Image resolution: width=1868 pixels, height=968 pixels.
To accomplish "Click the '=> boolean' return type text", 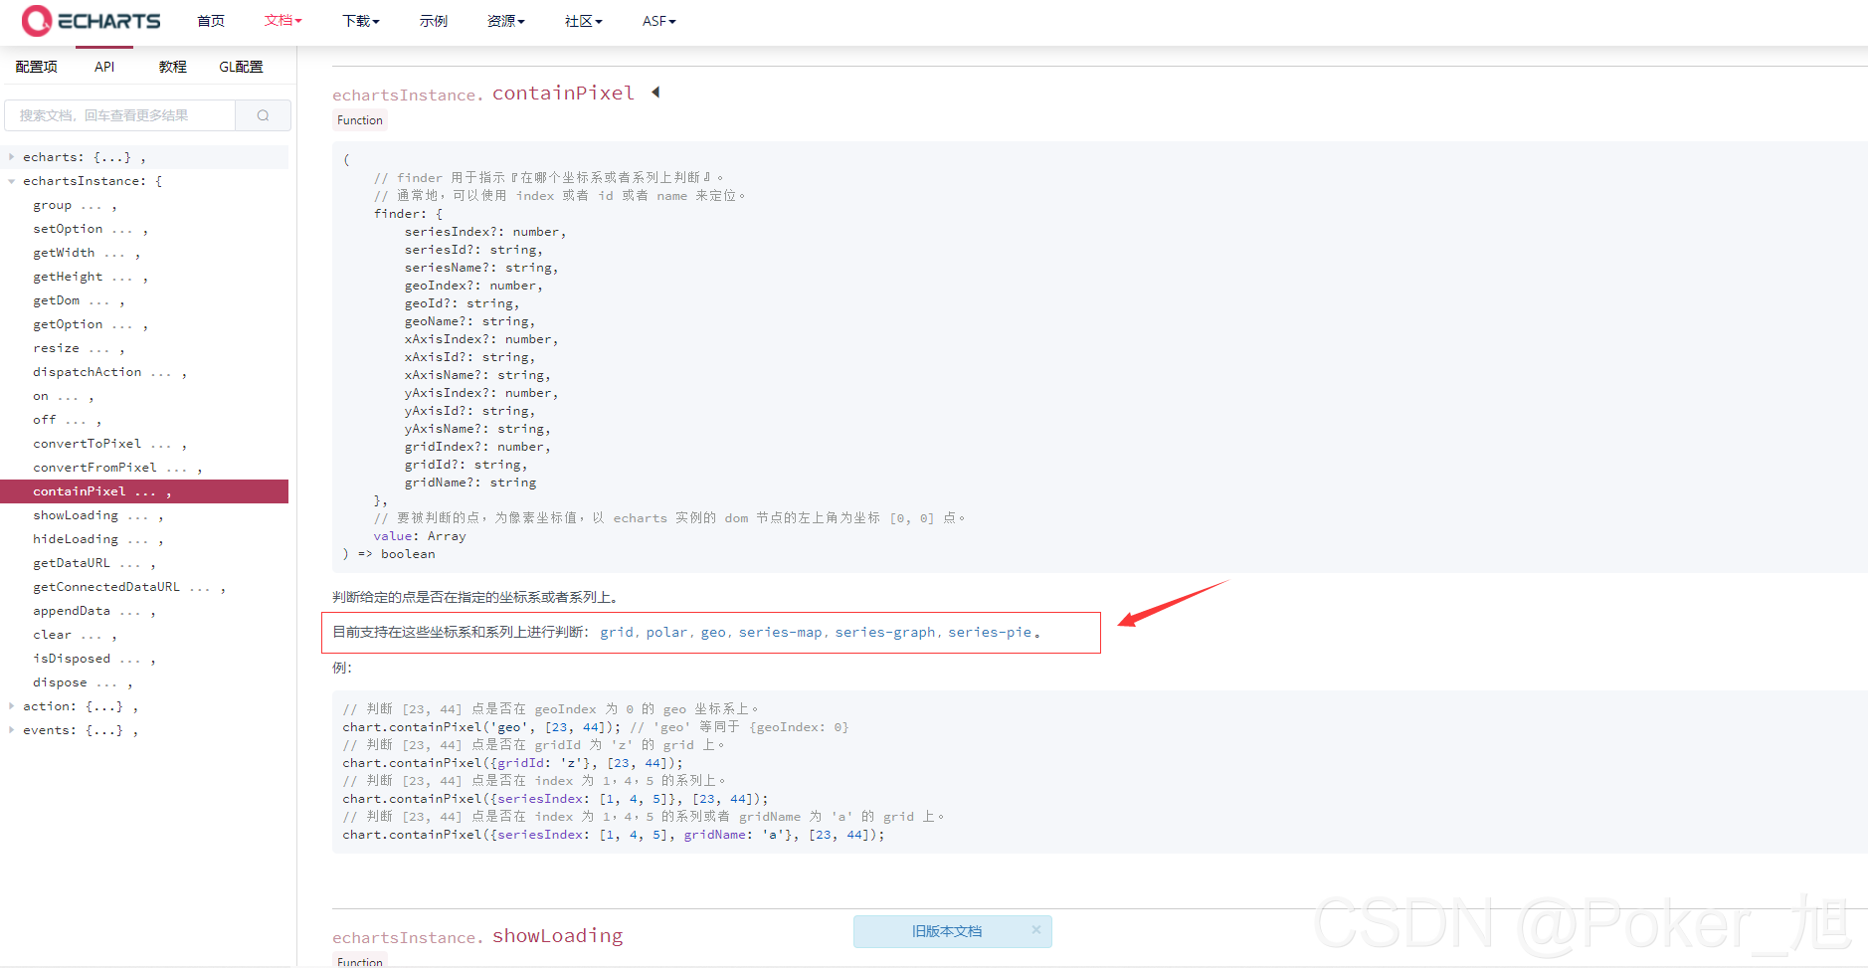I will 397,554.
